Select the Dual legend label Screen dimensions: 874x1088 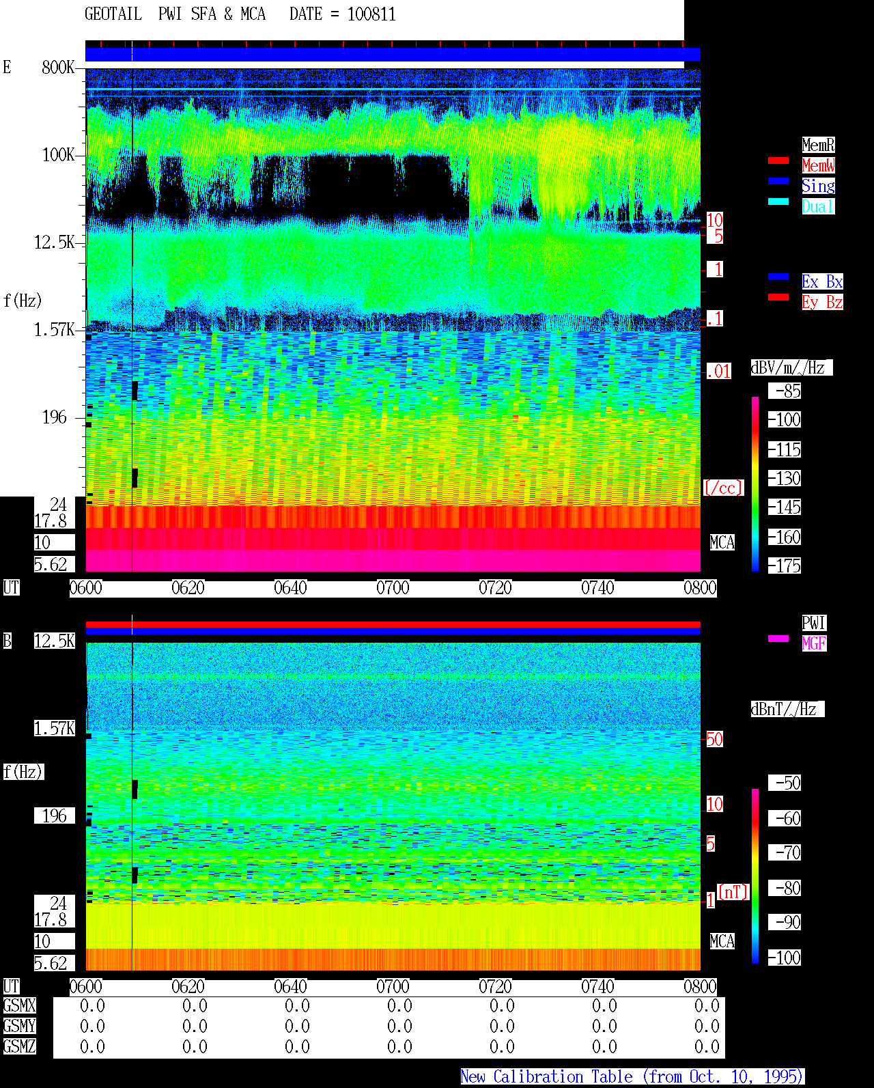[x=818, y=206]
